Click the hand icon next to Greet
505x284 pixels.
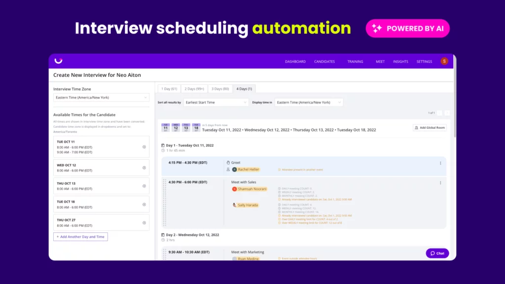(228, 163)
